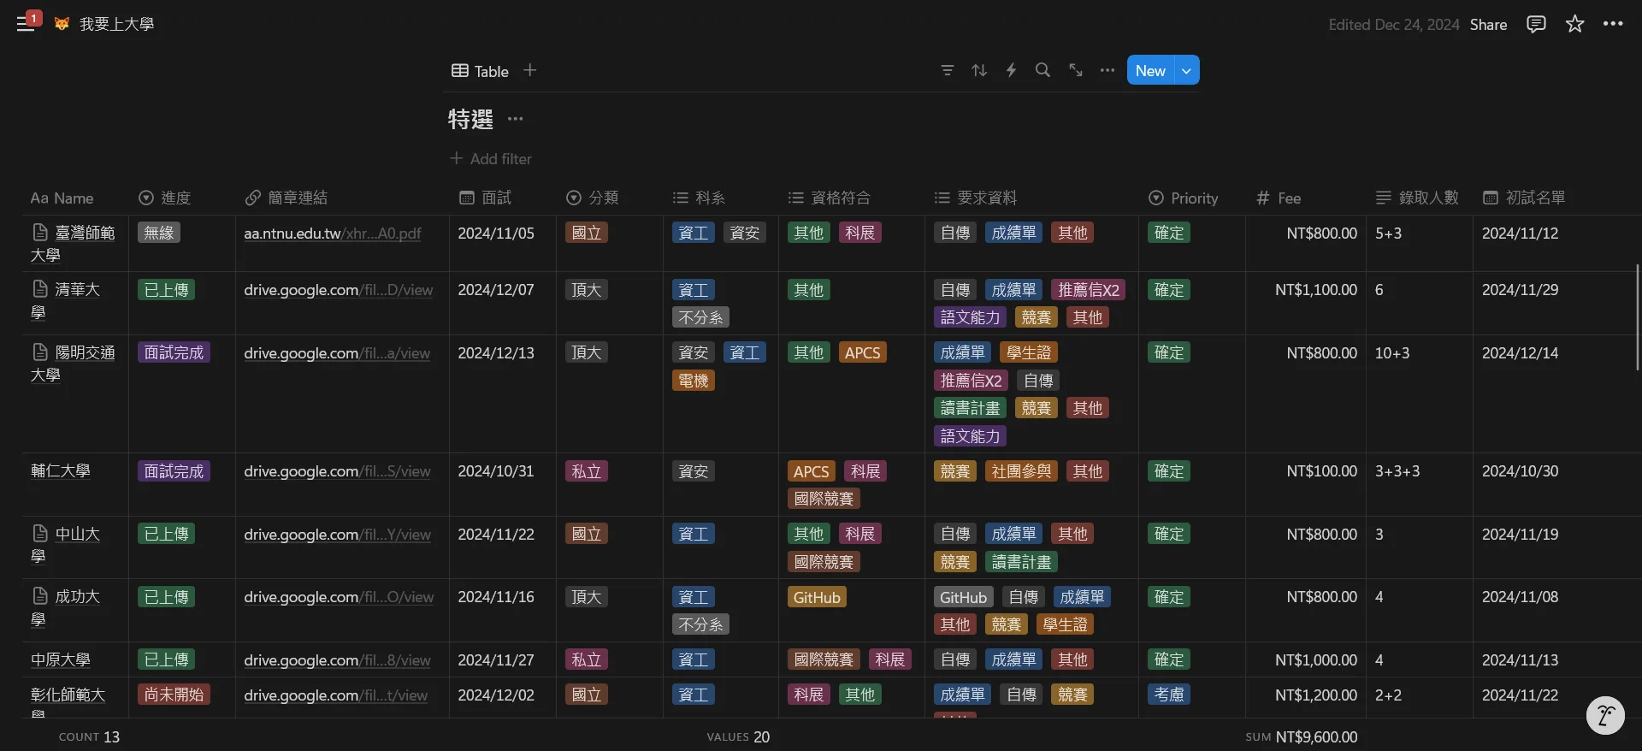Open the database search icon
The height and width of the screenshot is (751, 1642).
click(x=1042, y=70)
